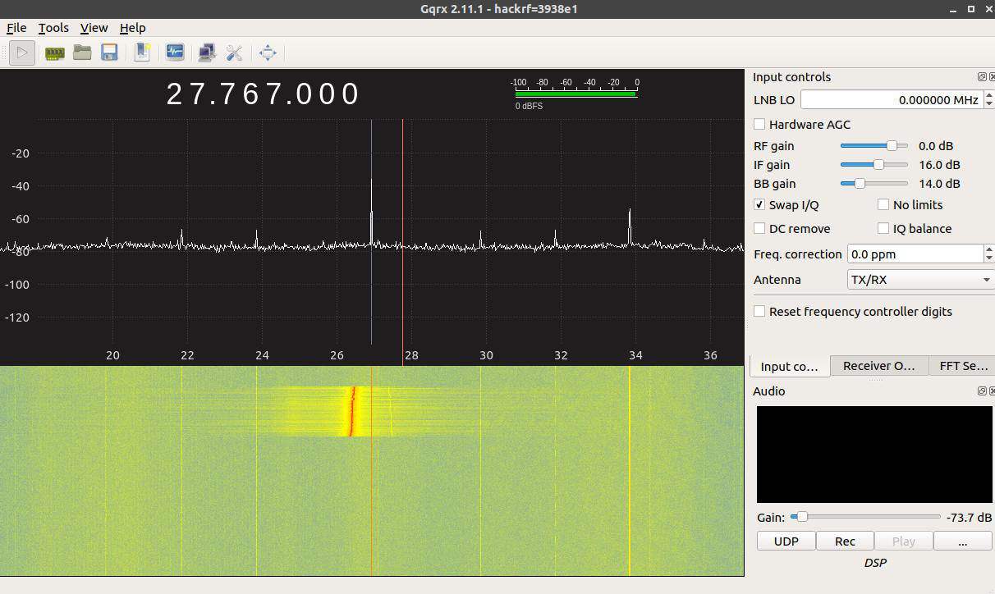The height and width of the screenshot is (594, 995).
Task: Click the 28 label on frequency axis
Action: (411, 355)
